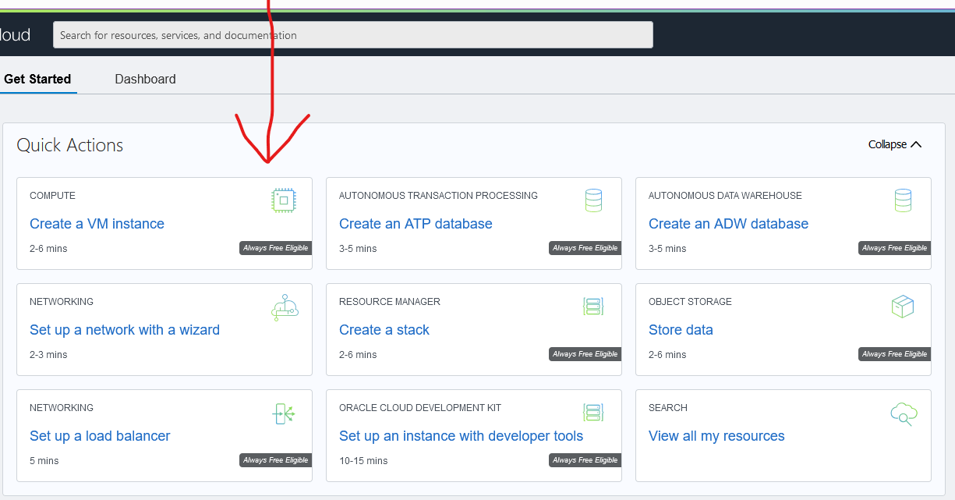Click the SEARCH category label
Screen dimensions: 955x500
coord(668,408)
